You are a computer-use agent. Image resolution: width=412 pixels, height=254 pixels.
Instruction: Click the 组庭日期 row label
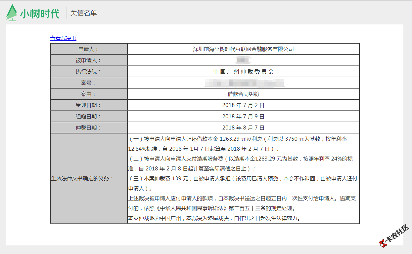click(89, 117)
